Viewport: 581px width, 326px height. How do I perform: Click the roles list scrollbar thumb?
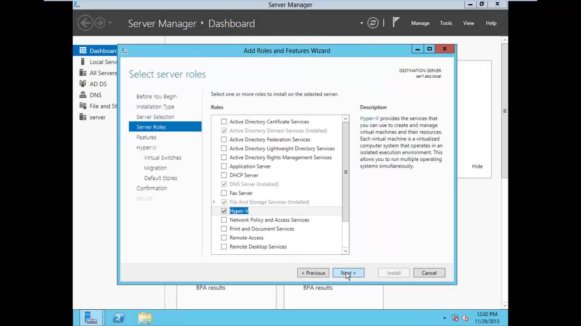pyautogui.click(x=345, y=172)
